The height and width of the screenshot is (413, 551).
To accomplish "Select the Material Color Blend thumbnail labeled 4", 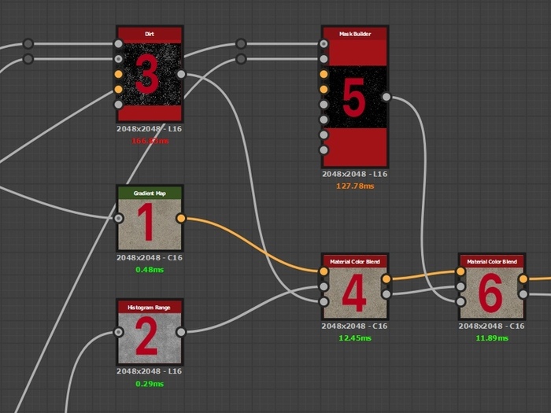I will pos(353,293).
